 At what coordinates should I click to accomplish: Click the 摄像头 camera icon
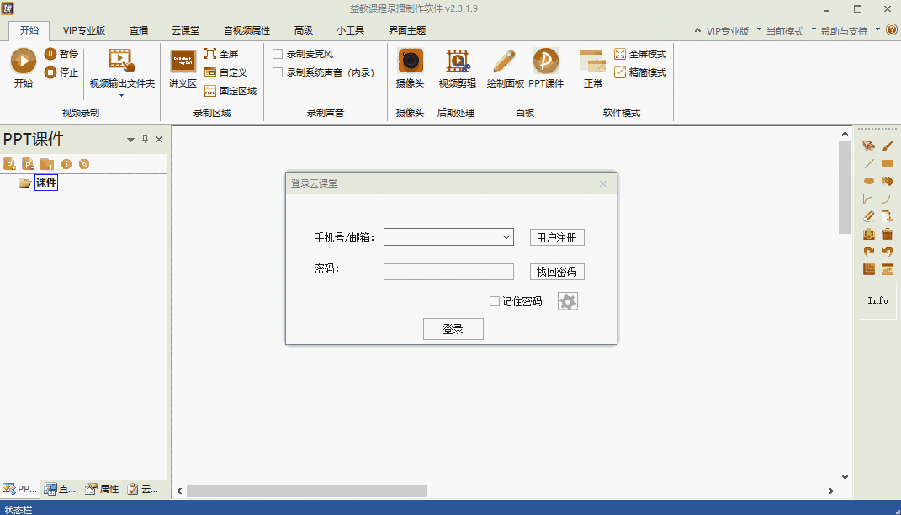pos(410,61)
